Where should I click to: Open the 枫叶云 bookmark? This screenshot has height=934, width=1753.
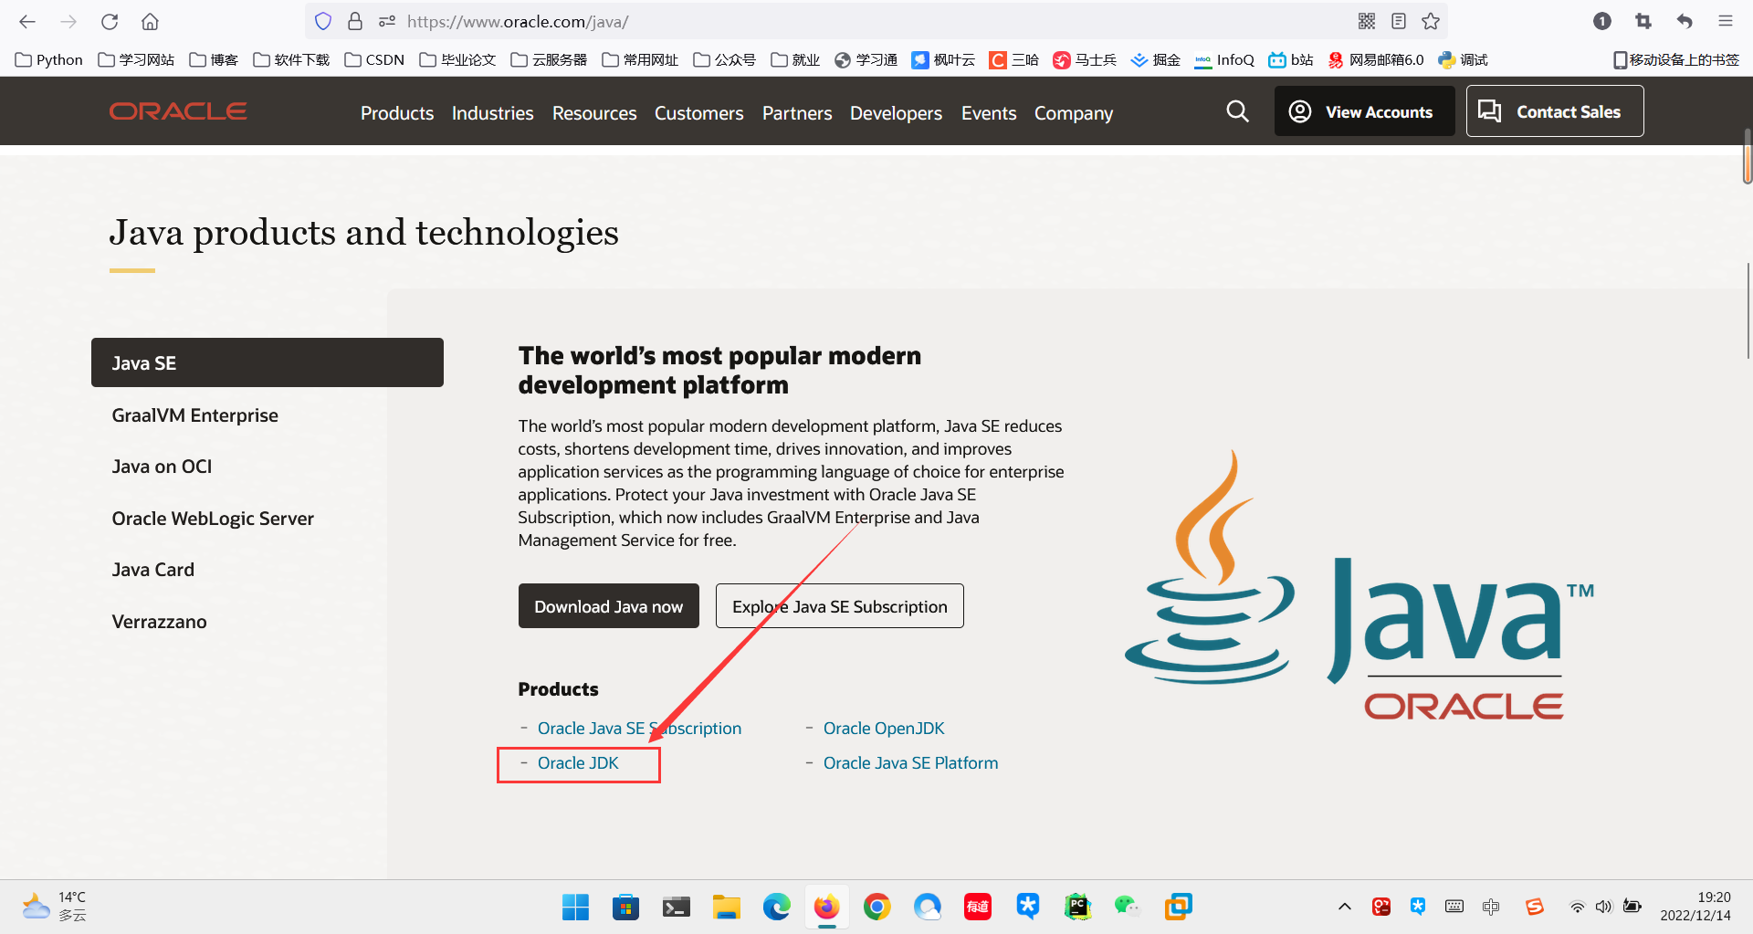coord(943,59)
